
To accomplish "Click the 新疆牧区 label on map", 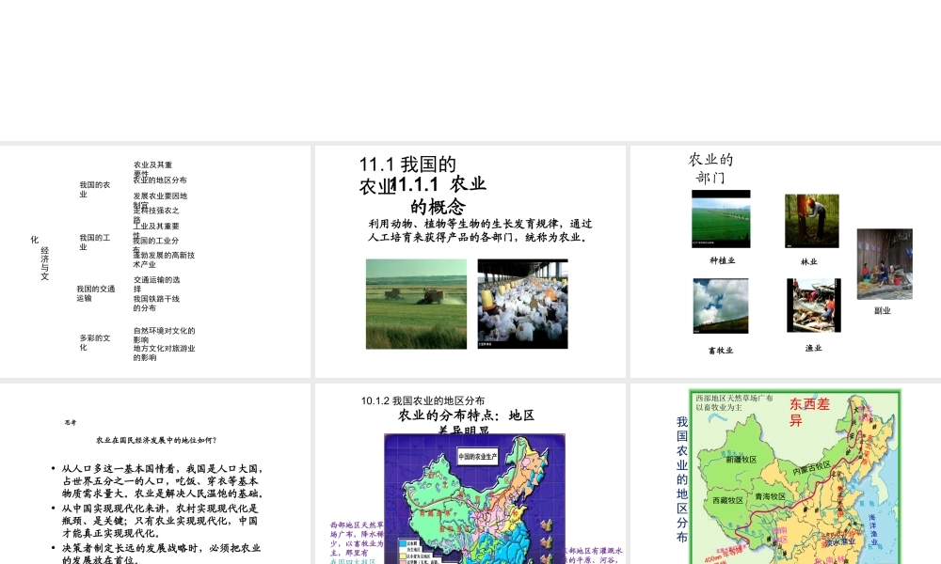I will point(742,460).
